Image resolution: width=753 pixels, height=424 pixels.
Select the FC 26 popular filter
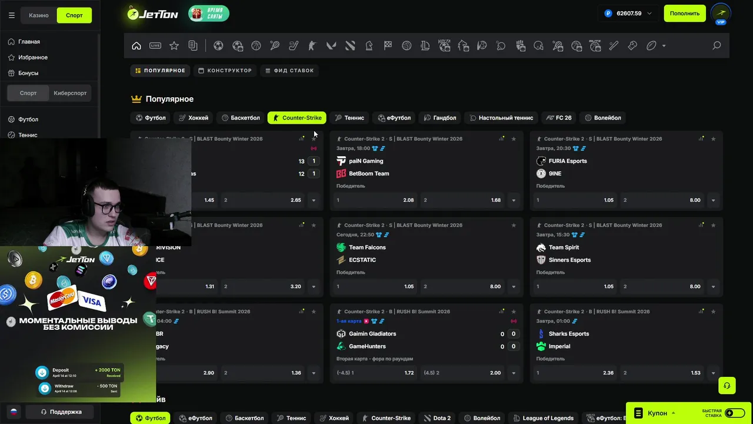(x=559, y=118)
